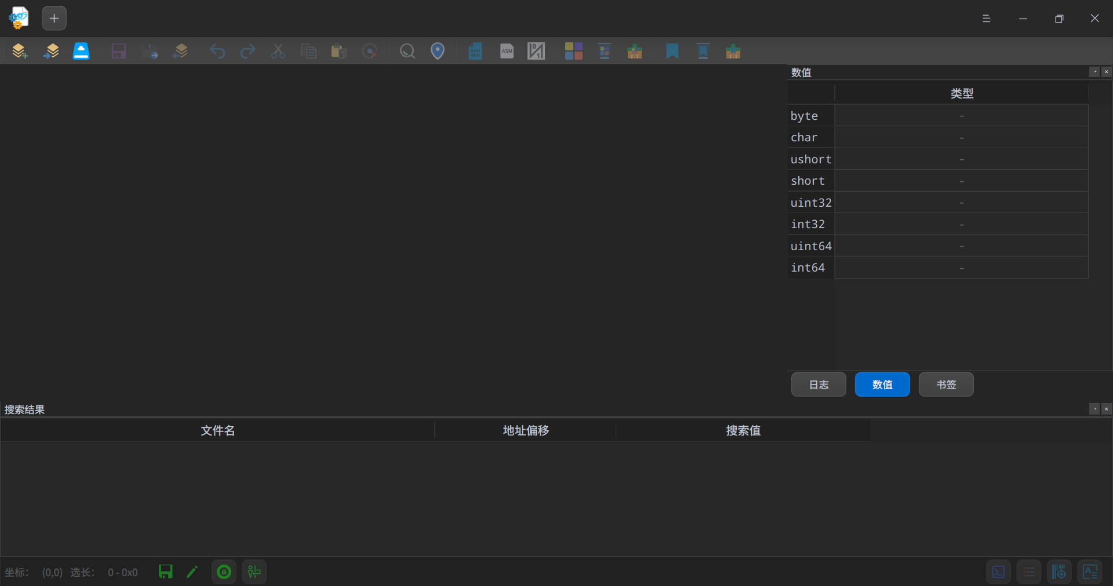Viewport: 1113px width, 586px height.
Task: Click the metadata icon right of colored squares
Action: click(x=605, y=51)
